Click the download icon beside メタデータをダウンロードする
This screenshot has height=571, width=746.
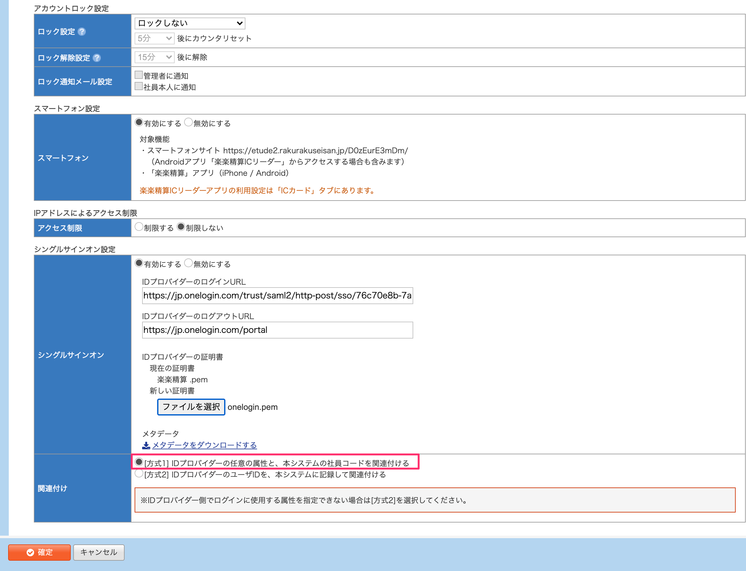coord(146,445)
